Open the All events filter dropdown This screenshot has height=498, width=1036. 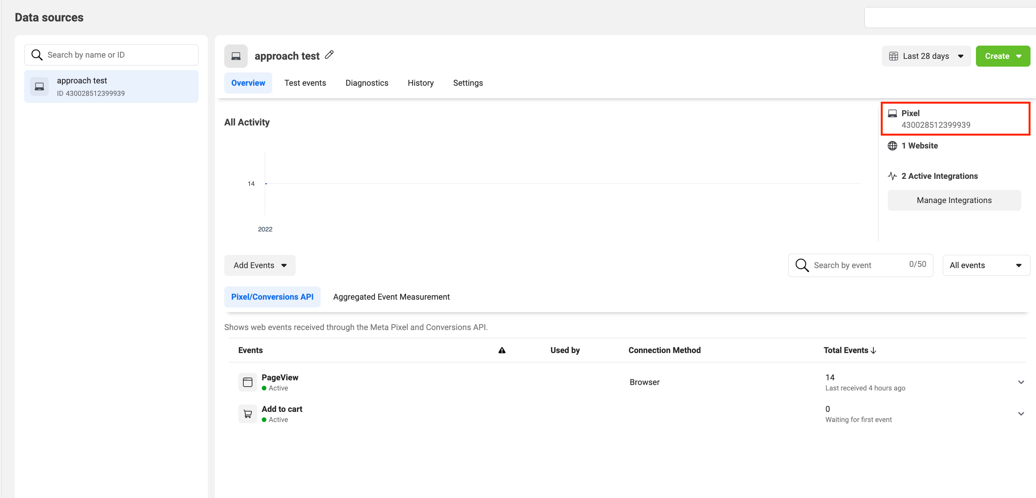986,265
